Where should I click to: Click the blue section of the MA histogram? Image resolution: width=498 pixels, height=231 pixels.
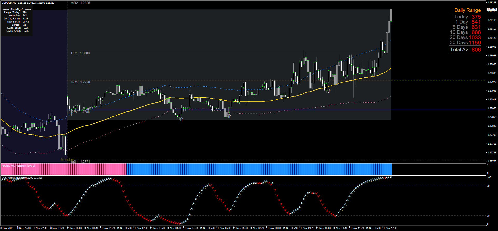click(259, 169)
